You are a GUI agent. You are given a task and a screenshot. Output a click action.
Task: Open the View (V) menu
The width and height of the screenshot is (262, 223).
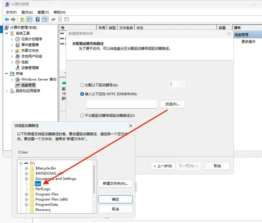(43, 12)
